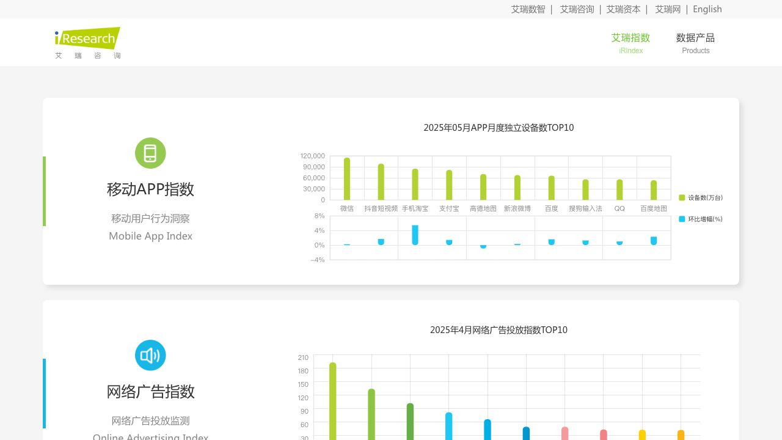The height and width of the screenshot is (440, 782).
Task: Click the 百度地图 blue growth bar
Action: pyautogui.click(x=654, y=241)
